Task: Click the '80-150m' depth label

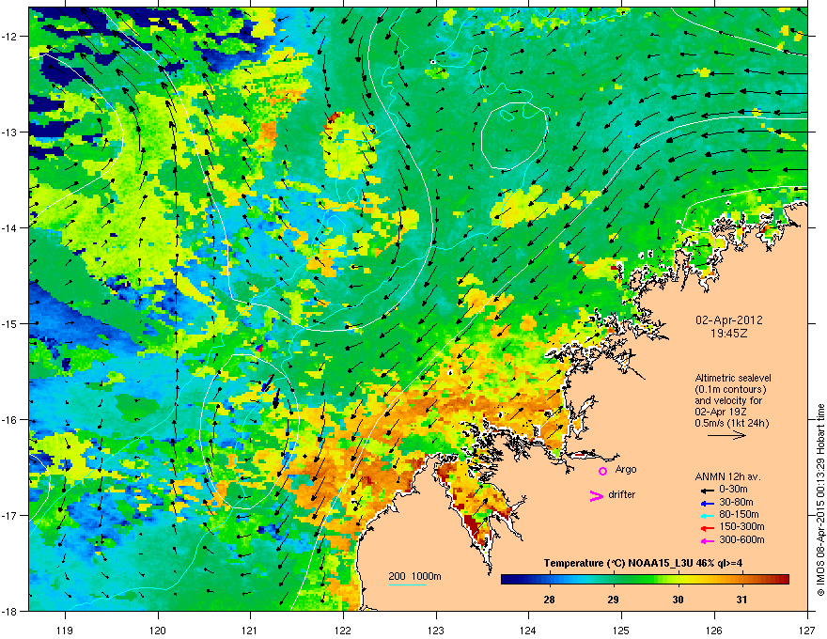Action: 739,514
